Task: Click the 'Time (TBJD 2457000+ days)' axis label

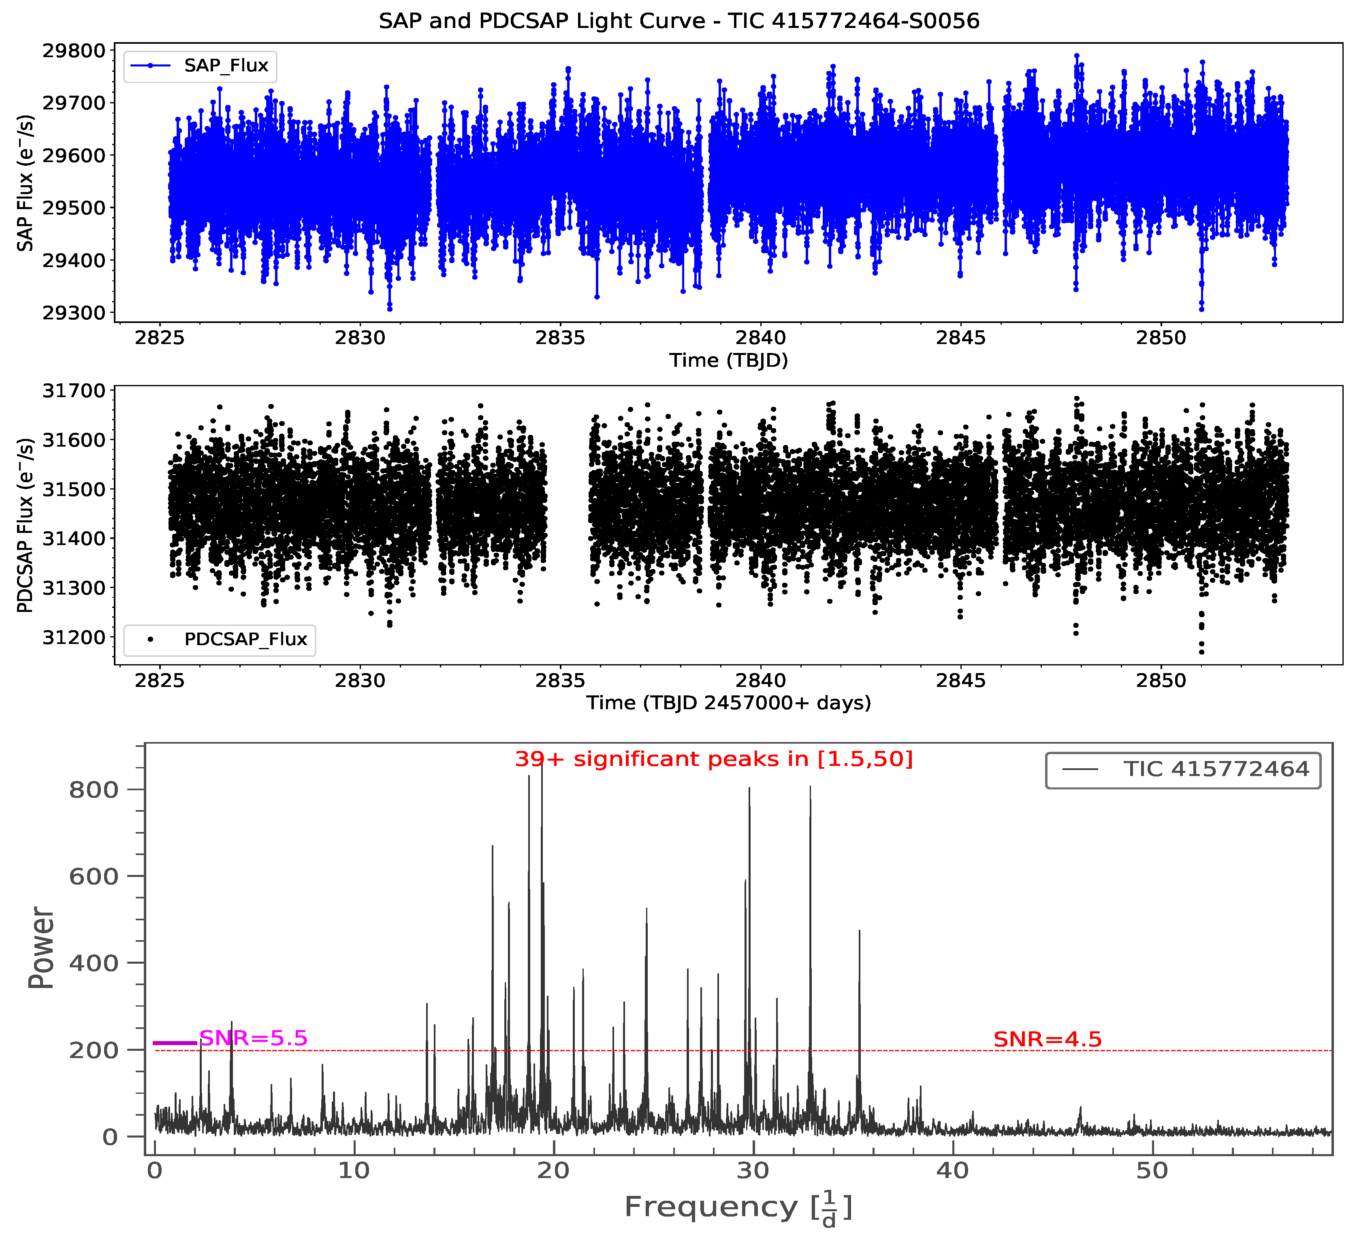Action: [728, 703]
